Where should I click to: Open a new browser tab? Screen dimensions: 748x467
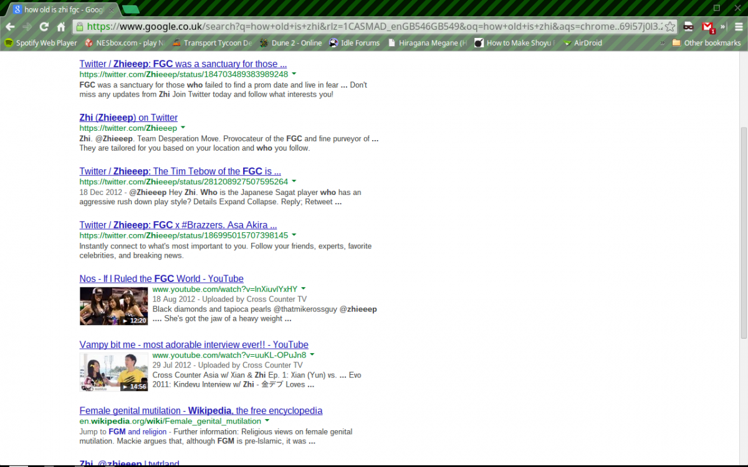(131, 9)
